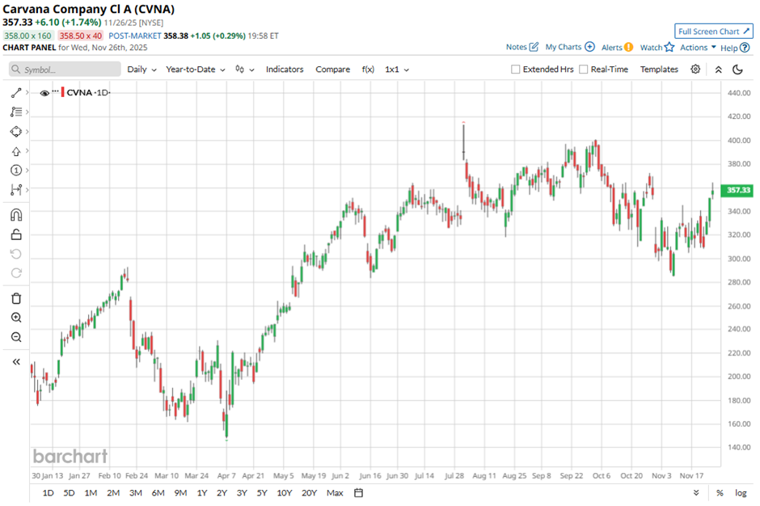
Task: Focus the Symbol search field
Action: 65,70
